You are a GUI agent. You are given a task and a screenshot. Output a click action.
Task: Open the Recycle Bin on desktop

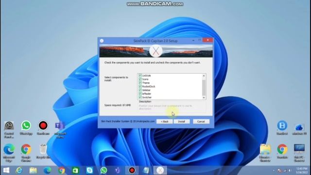[43, 151]
